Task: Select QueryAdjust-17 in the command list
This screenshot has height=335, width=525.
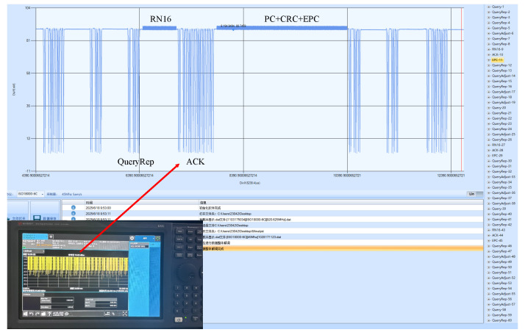Action: click(504, 92)
